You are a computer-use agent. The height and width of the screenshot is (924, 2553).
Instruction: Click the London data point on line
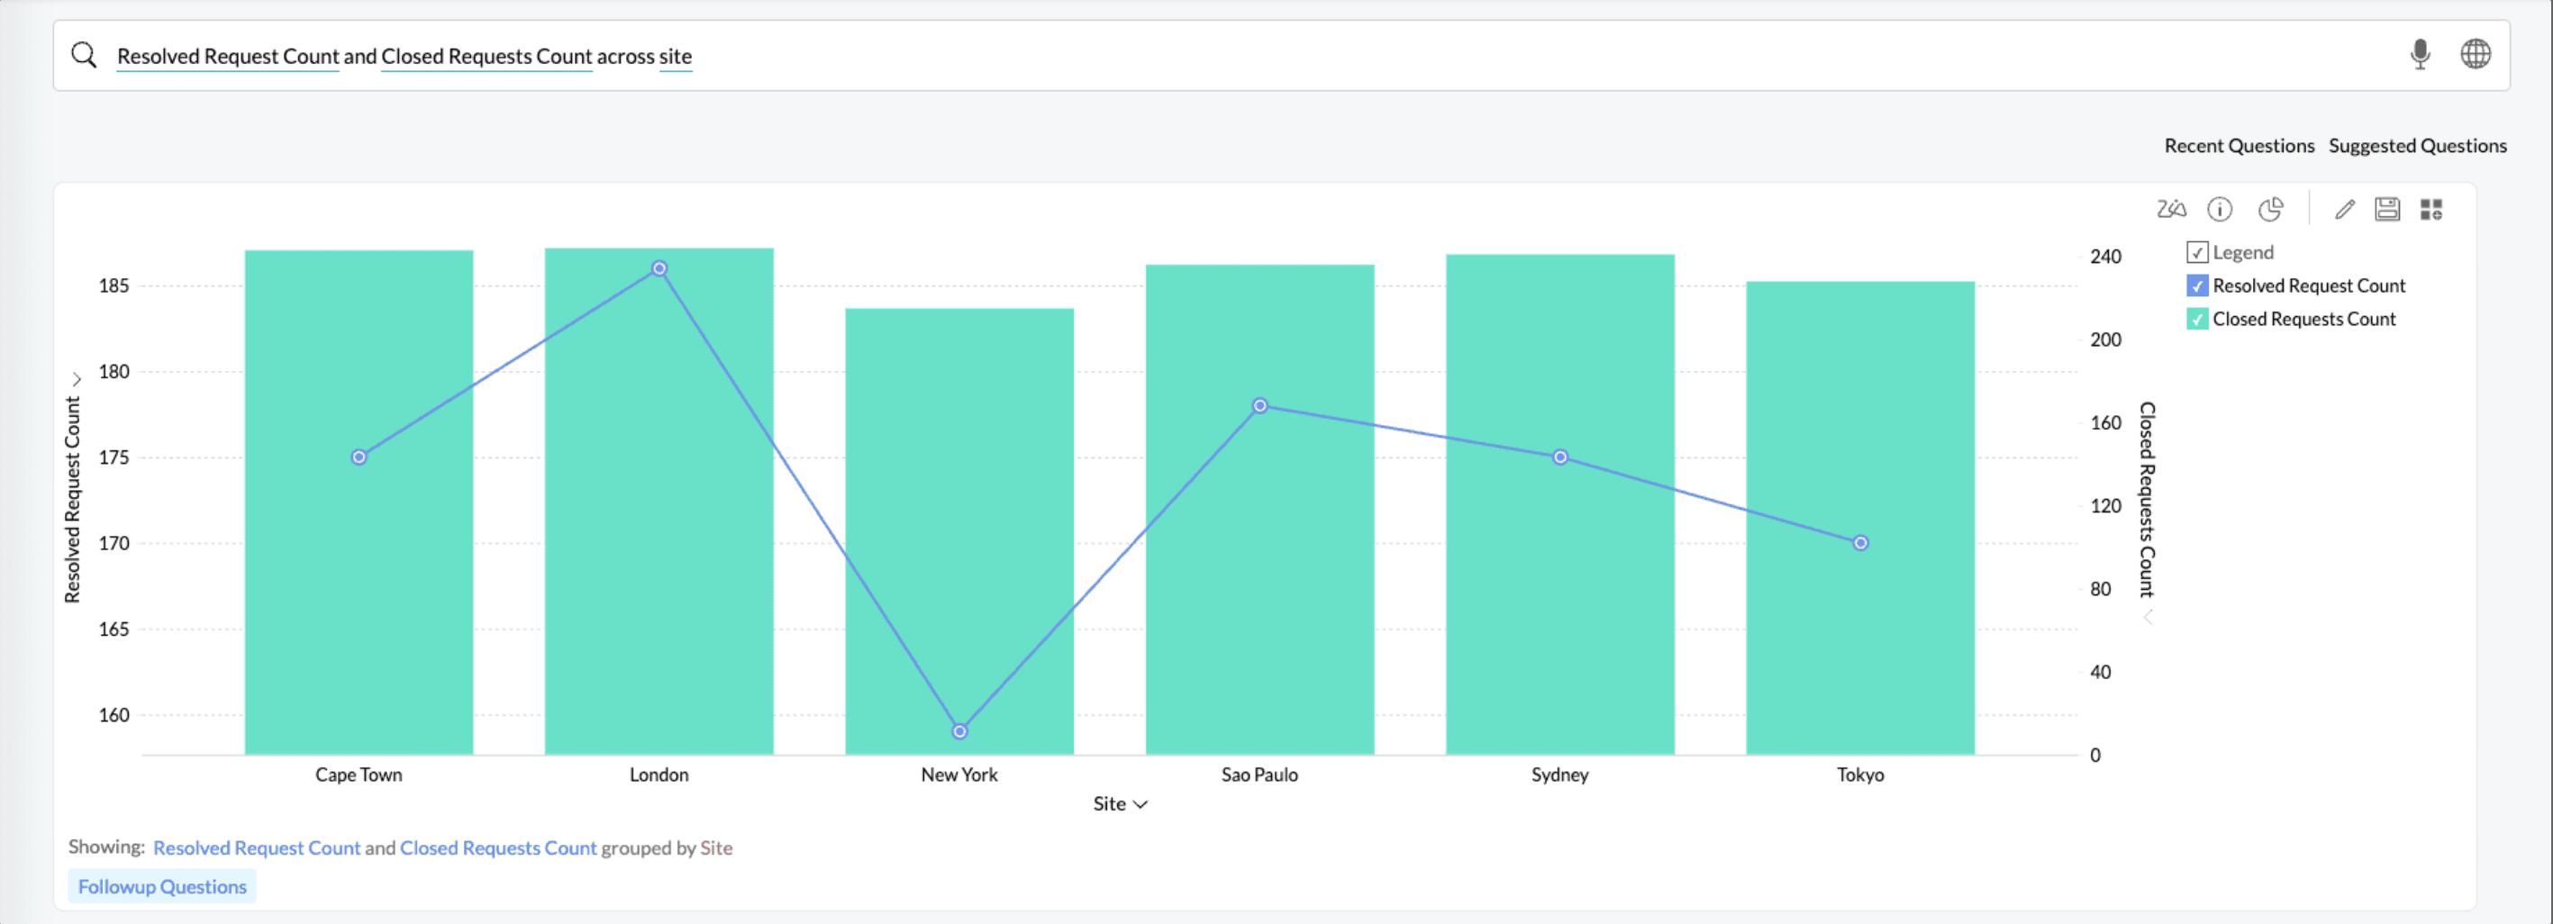659,268
